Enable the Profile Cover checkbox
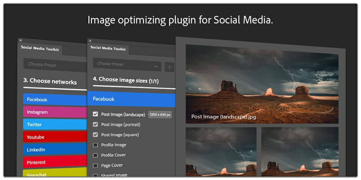The height and width of the screenshot is (180, 361). coord(95,155)
